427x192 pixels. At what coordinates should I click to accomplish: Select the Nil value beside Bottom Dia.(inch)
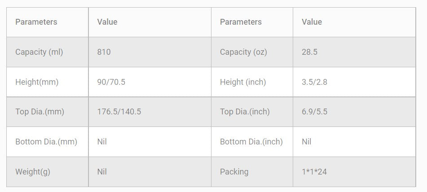click(x=307, y=142)
